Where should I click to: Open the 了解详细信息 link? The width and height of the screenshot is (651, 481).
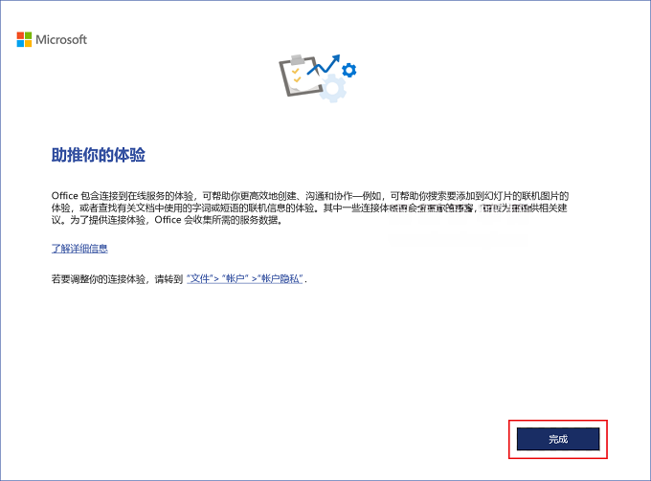(79, 249)
